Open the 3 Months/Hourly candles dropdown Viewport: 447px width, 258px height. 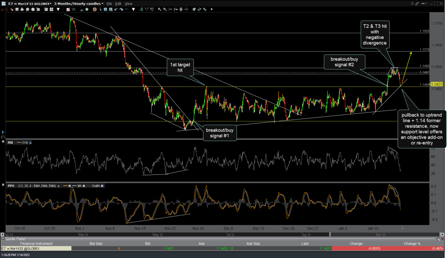click(x=78, y=3)
